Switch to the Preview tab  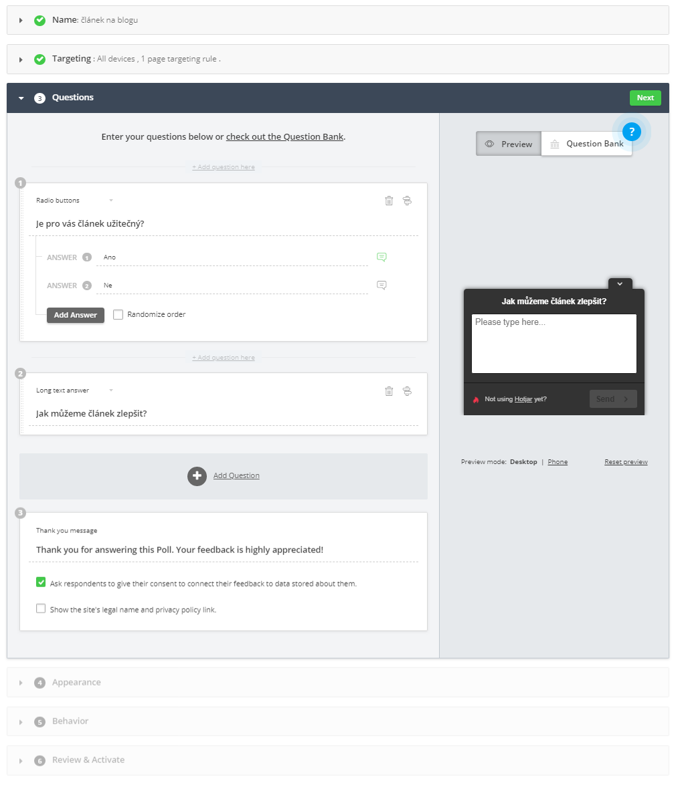(508, 144)
